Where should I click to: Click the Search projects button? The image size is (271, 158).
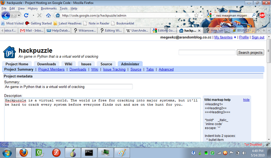click(x=250, y=52)
